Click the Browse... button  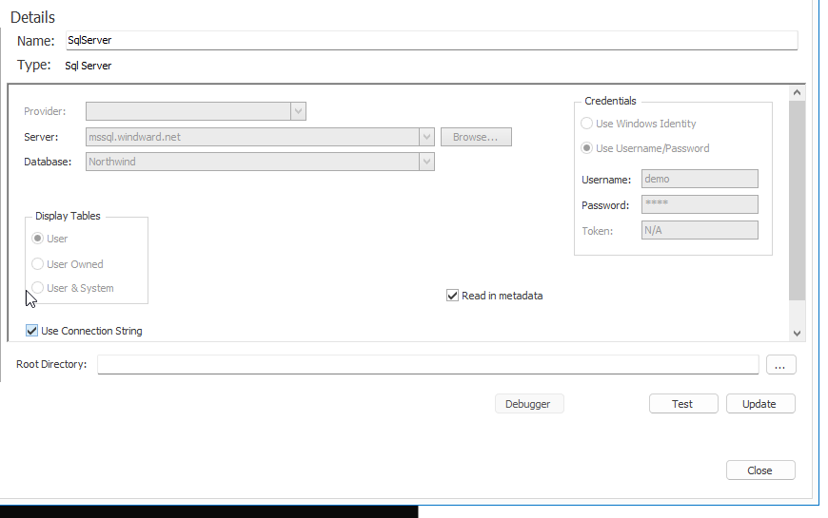(x=476, y=137)
